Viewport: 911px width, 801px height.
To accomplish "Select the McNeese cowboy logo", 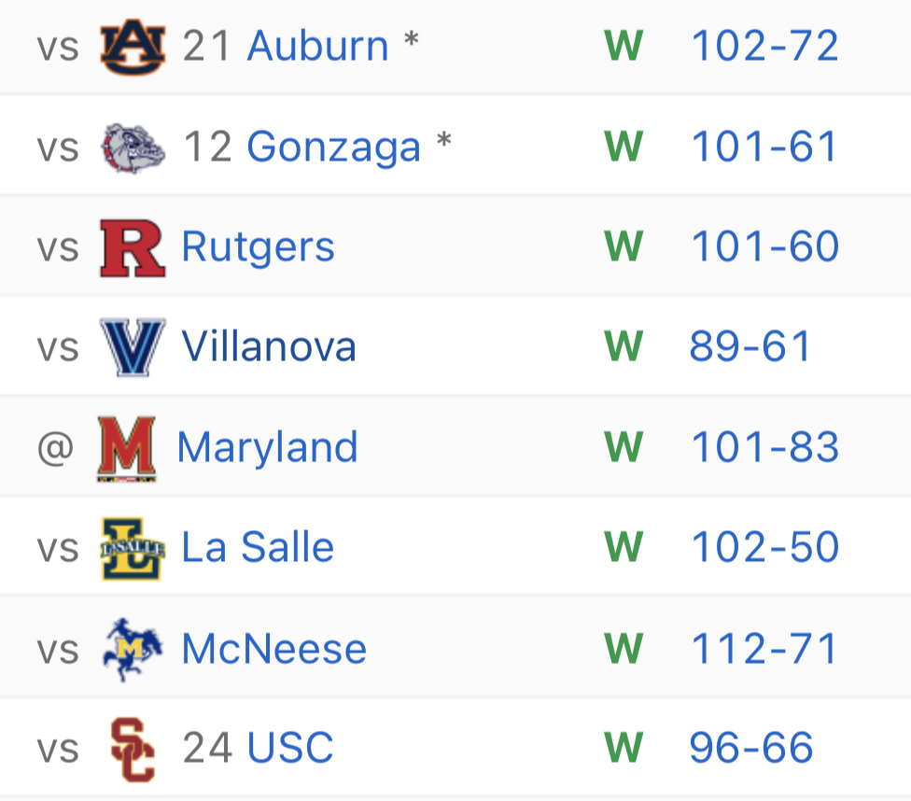I will pyautogui.click(x=133, y=649).
